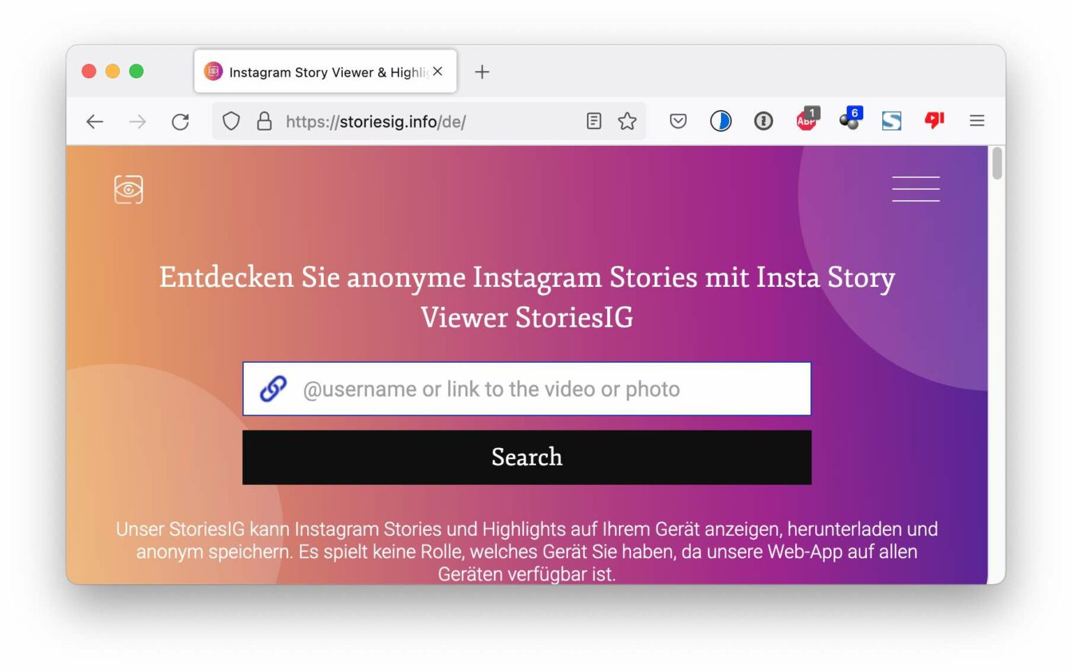
Task: Open the hamburger navigation menu on the page
Action: pyautogui.click(x=916, y=188)
